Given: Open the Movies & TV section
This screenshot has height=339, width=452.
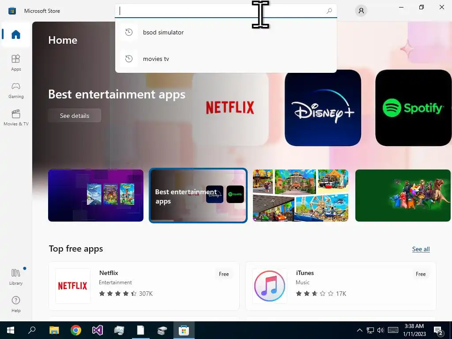Looking at the screenshot, I should (x=16, y=117).
